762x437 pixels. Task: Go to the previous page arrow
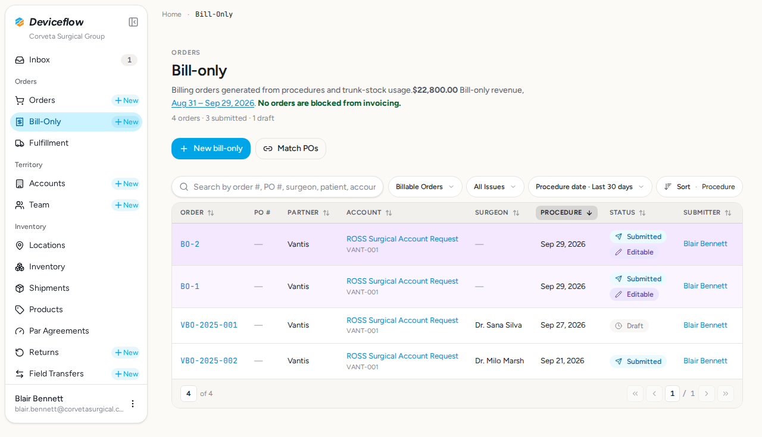click(654, 394)
